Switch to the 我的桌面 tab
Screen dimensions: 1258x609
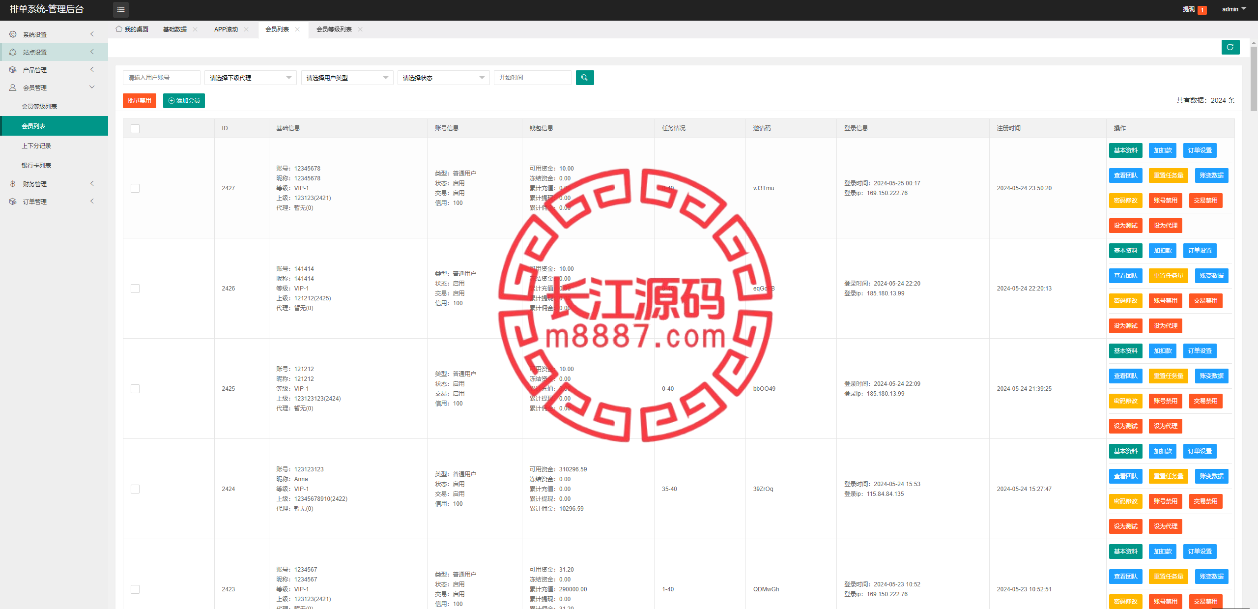coord(132,29)
